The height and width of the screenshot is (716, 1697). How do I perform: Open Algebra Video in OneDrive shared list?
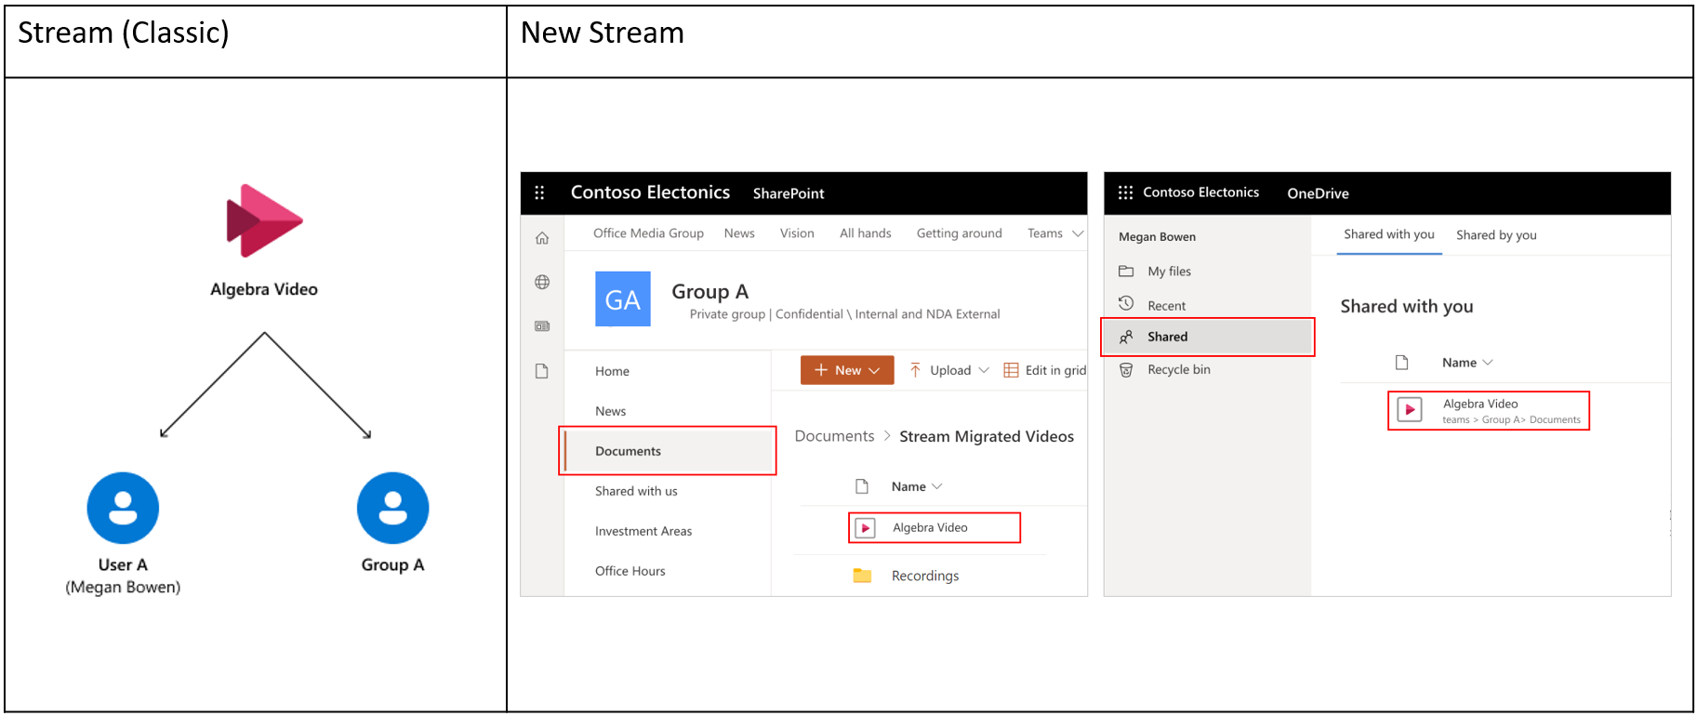pos(1480,404)
